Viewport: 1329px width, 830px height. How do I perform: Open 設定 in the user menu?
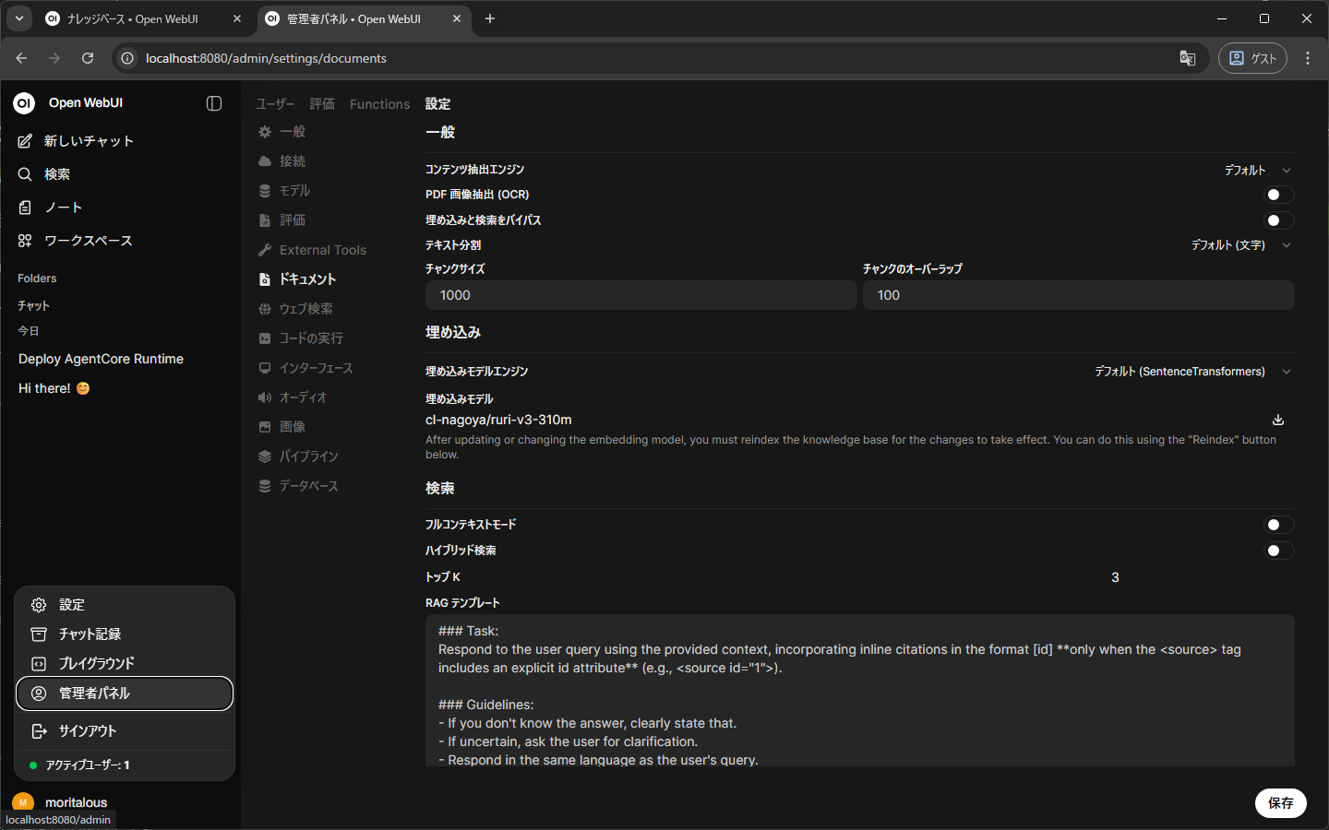click(125, 605)
